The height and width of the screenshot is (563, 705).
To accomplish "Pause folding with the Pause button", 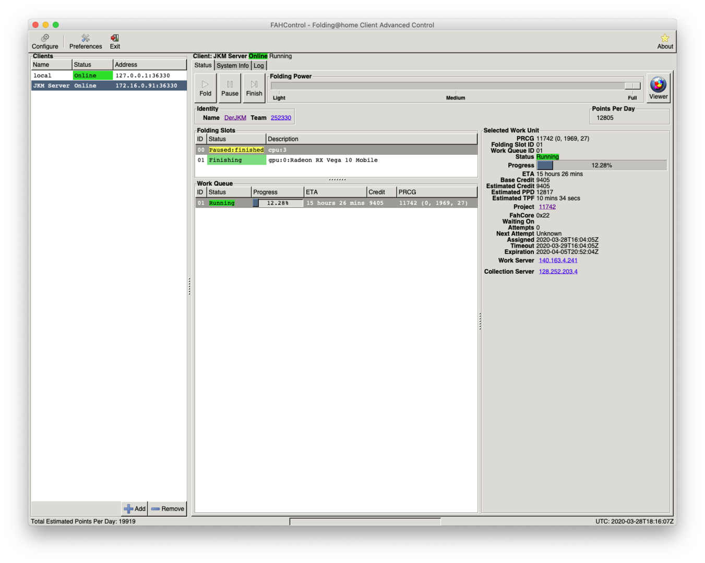I will point(230,88).
